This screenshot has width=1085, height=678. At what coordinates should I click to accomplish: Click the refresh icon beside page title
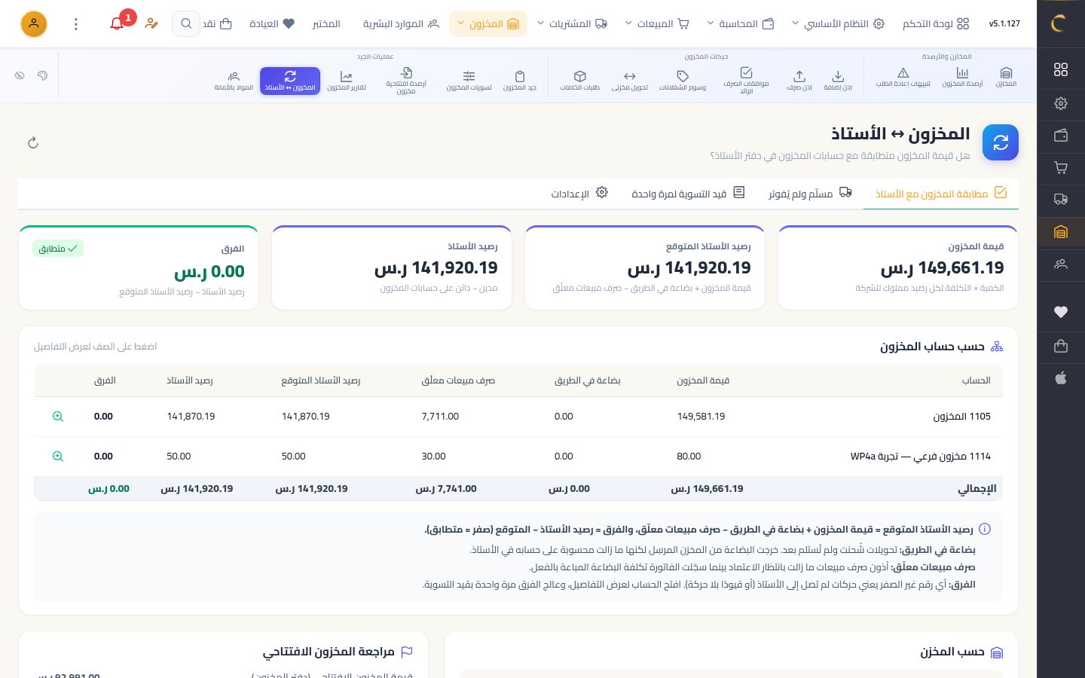pos(33,142)
